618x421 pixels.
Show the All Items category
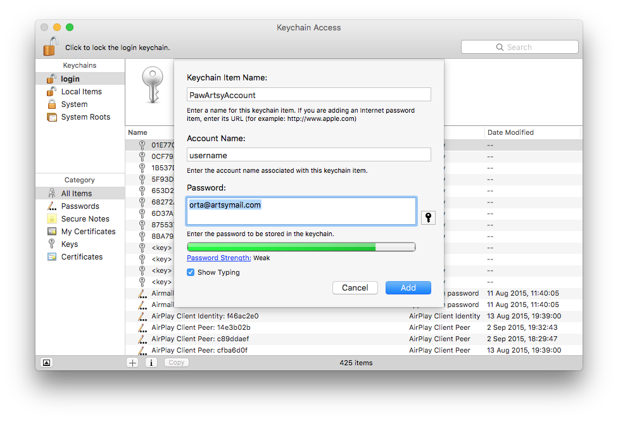point(80,193)
